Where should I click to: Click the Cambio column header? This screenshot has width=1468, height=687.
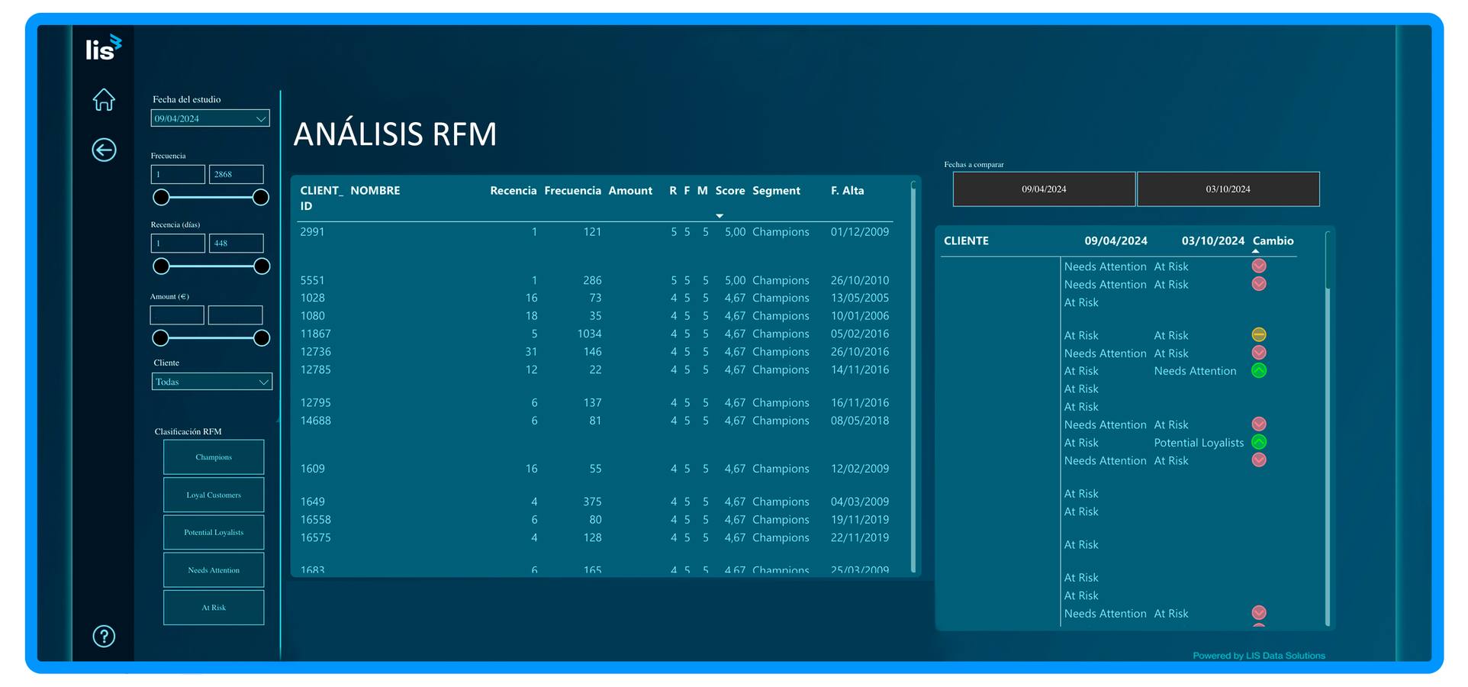coord(1273,240)
